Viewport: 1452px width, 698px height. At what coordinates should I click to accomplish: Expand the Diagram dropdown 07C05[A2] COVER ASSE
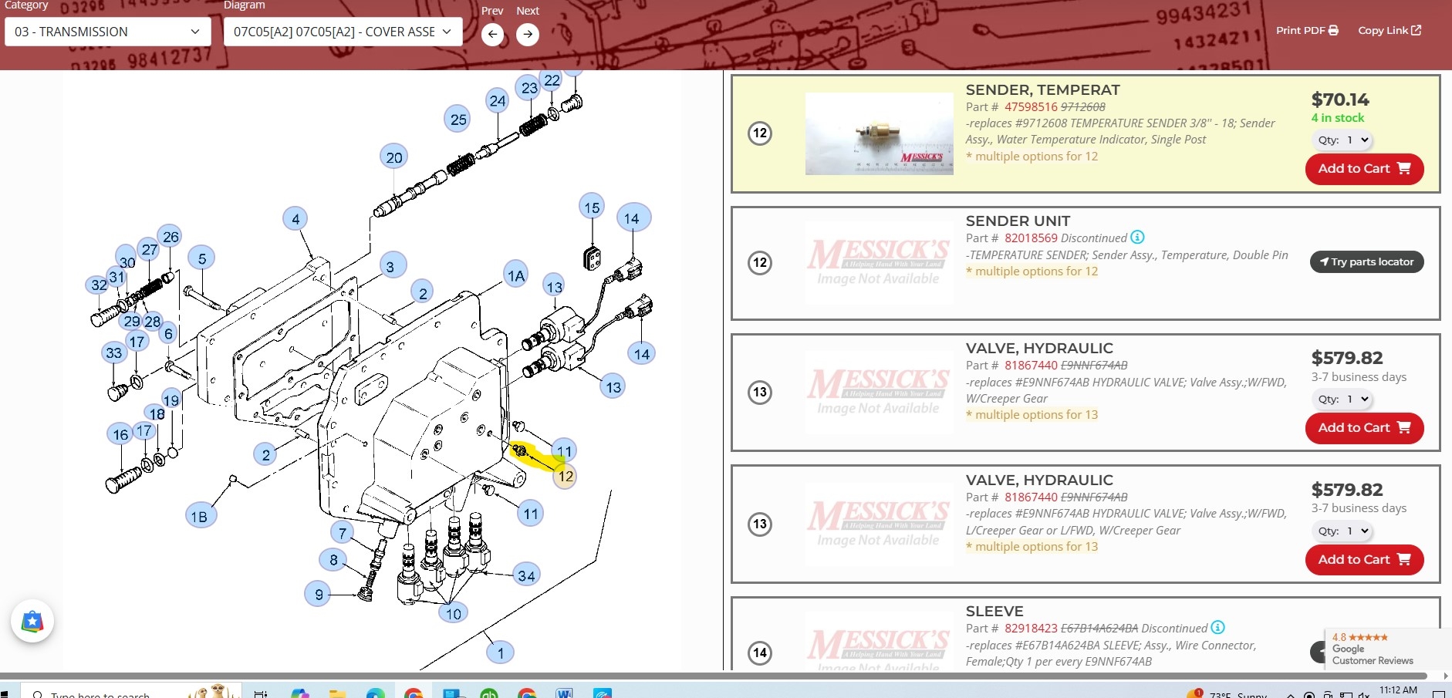pyautogui.click(x=343, y=32)
